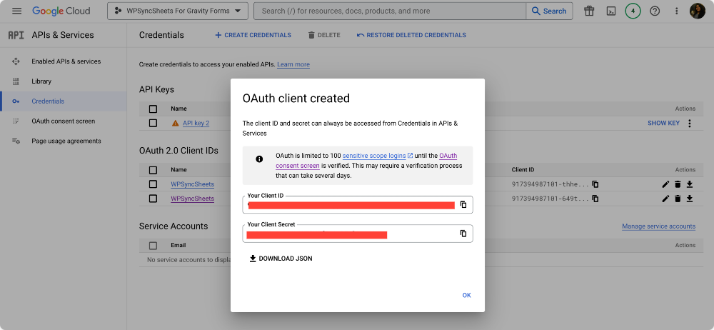Open the user account avatar
Screen dimensions: 714x330
697,11
